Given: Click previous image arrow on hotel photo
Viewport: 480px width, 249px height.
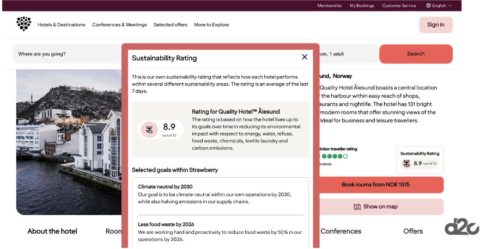Looking at the screenshot, I should [27, 136].
